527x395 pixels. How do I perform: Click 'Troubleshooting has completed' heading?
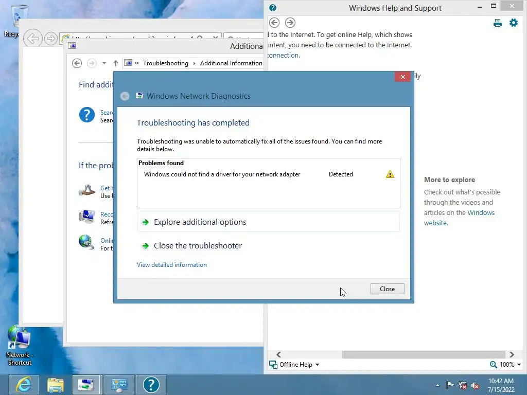click(193, 122)
